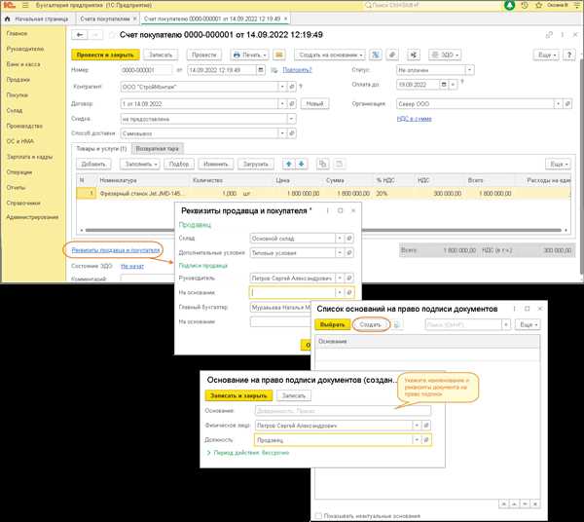584x522 pixels.
Task: Open Реквизиты продавца и покупателя link
Action: pos(114,251)
